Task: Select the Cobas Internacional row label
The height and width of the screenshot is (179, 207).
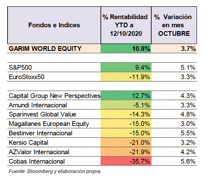Action: click(x=37, y=161)
